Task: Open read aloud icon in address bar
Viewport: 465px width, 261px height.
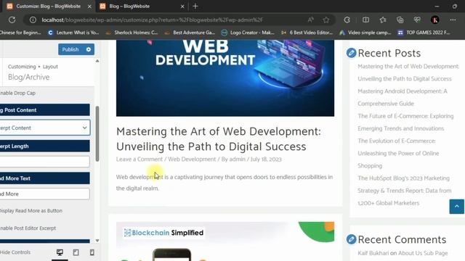Action: (310, 20)
